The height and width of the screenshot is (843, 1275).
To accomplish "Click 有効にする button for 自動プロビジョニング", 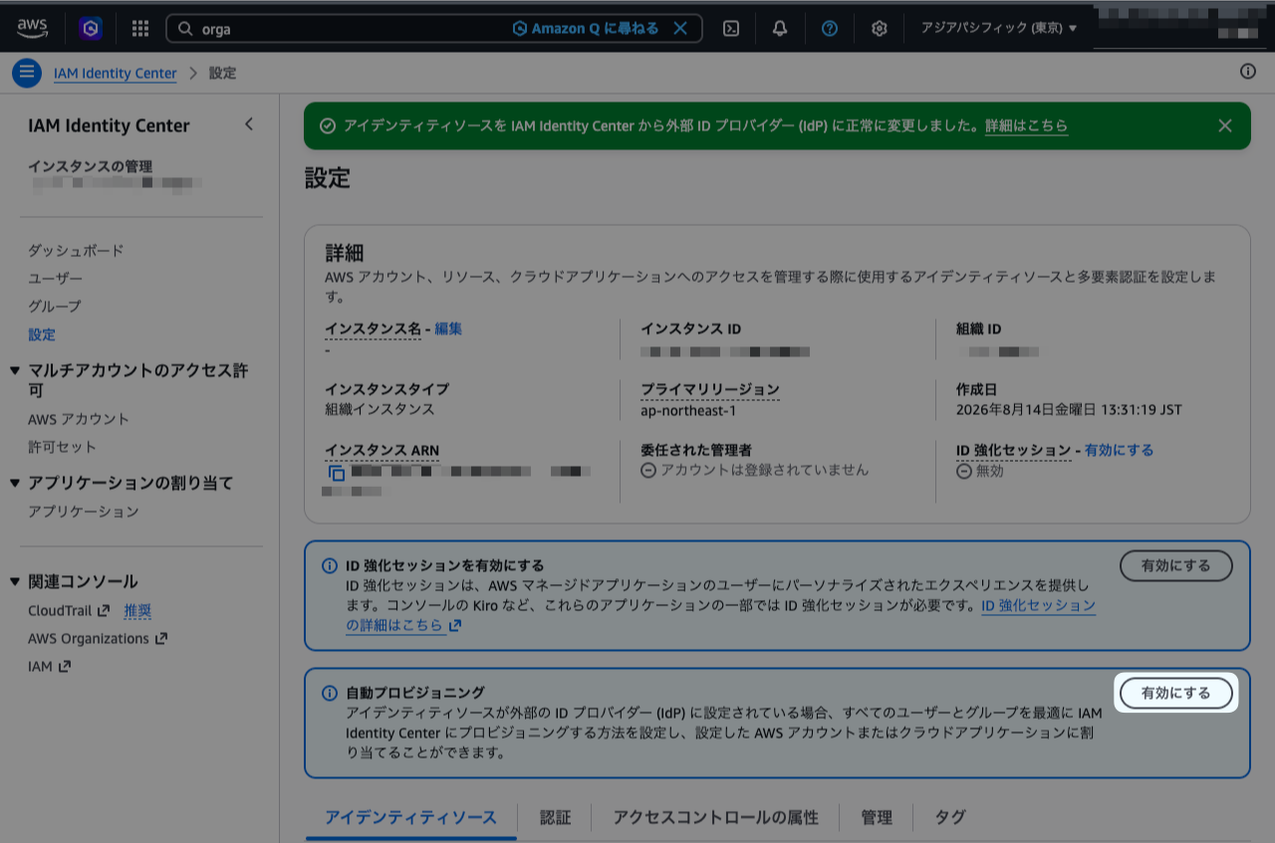I will 1176,693.
